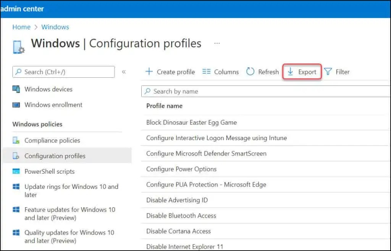Select the PowerShell scripts icon
The height and width of the screenshot is (251, 391).
pos(17,171)
